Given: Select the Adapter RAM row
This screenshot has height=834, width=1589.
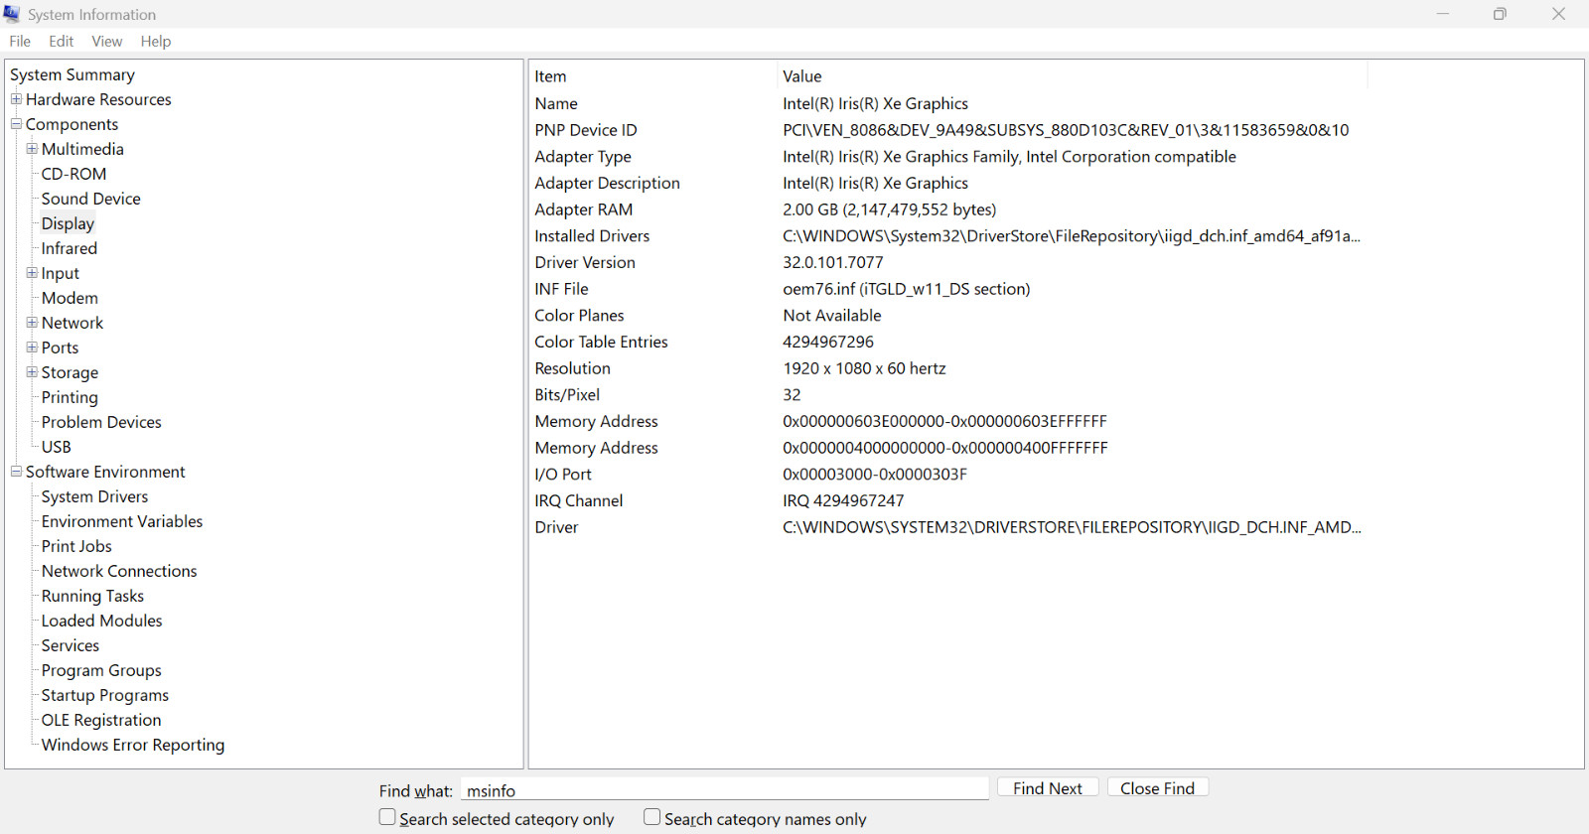Looking at the screenshot, I should pos(948,209).
